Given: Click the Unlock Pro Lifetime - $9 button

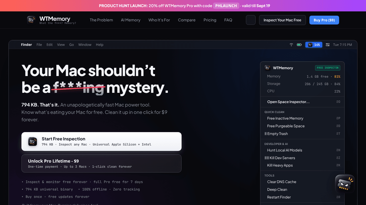Looking at the screenshot, I should pos(102,163).
